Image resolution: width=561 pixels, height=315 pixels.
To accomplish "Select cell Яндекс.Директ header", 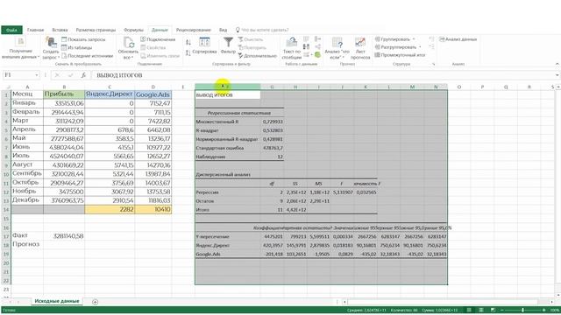I will pyautogui.click(x=110, y=94).
